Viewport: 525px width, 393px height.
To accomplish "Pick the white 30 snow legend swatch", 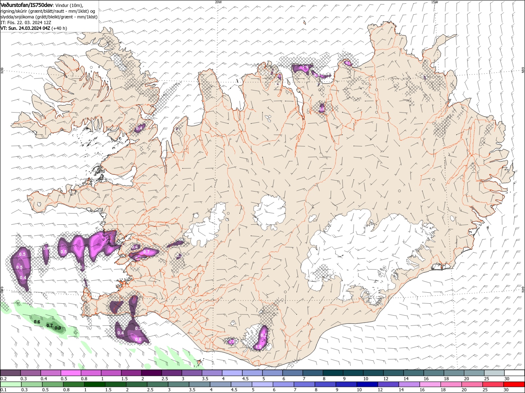I will click(514, 373).
